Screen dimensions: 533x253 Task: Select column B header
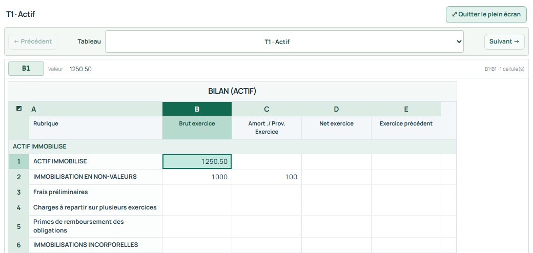(x=197, y=109)
